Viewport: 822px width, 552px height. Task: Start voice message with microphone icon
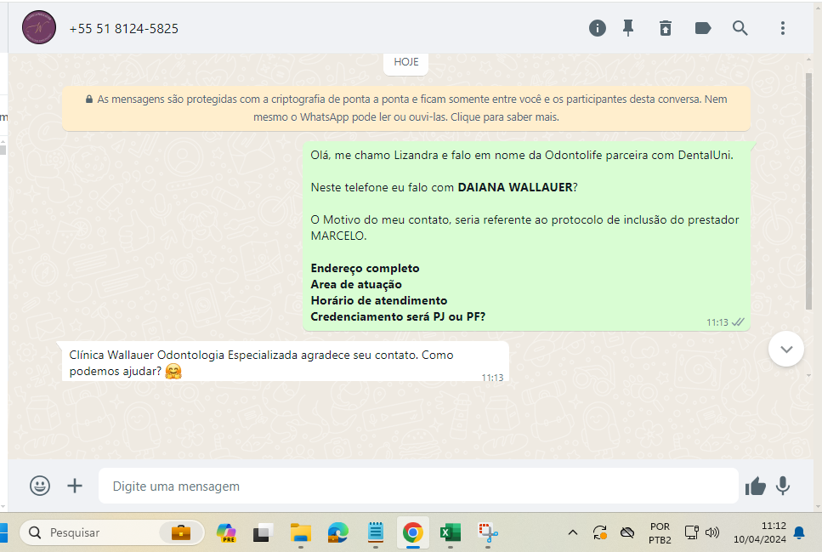pos(783,486)
